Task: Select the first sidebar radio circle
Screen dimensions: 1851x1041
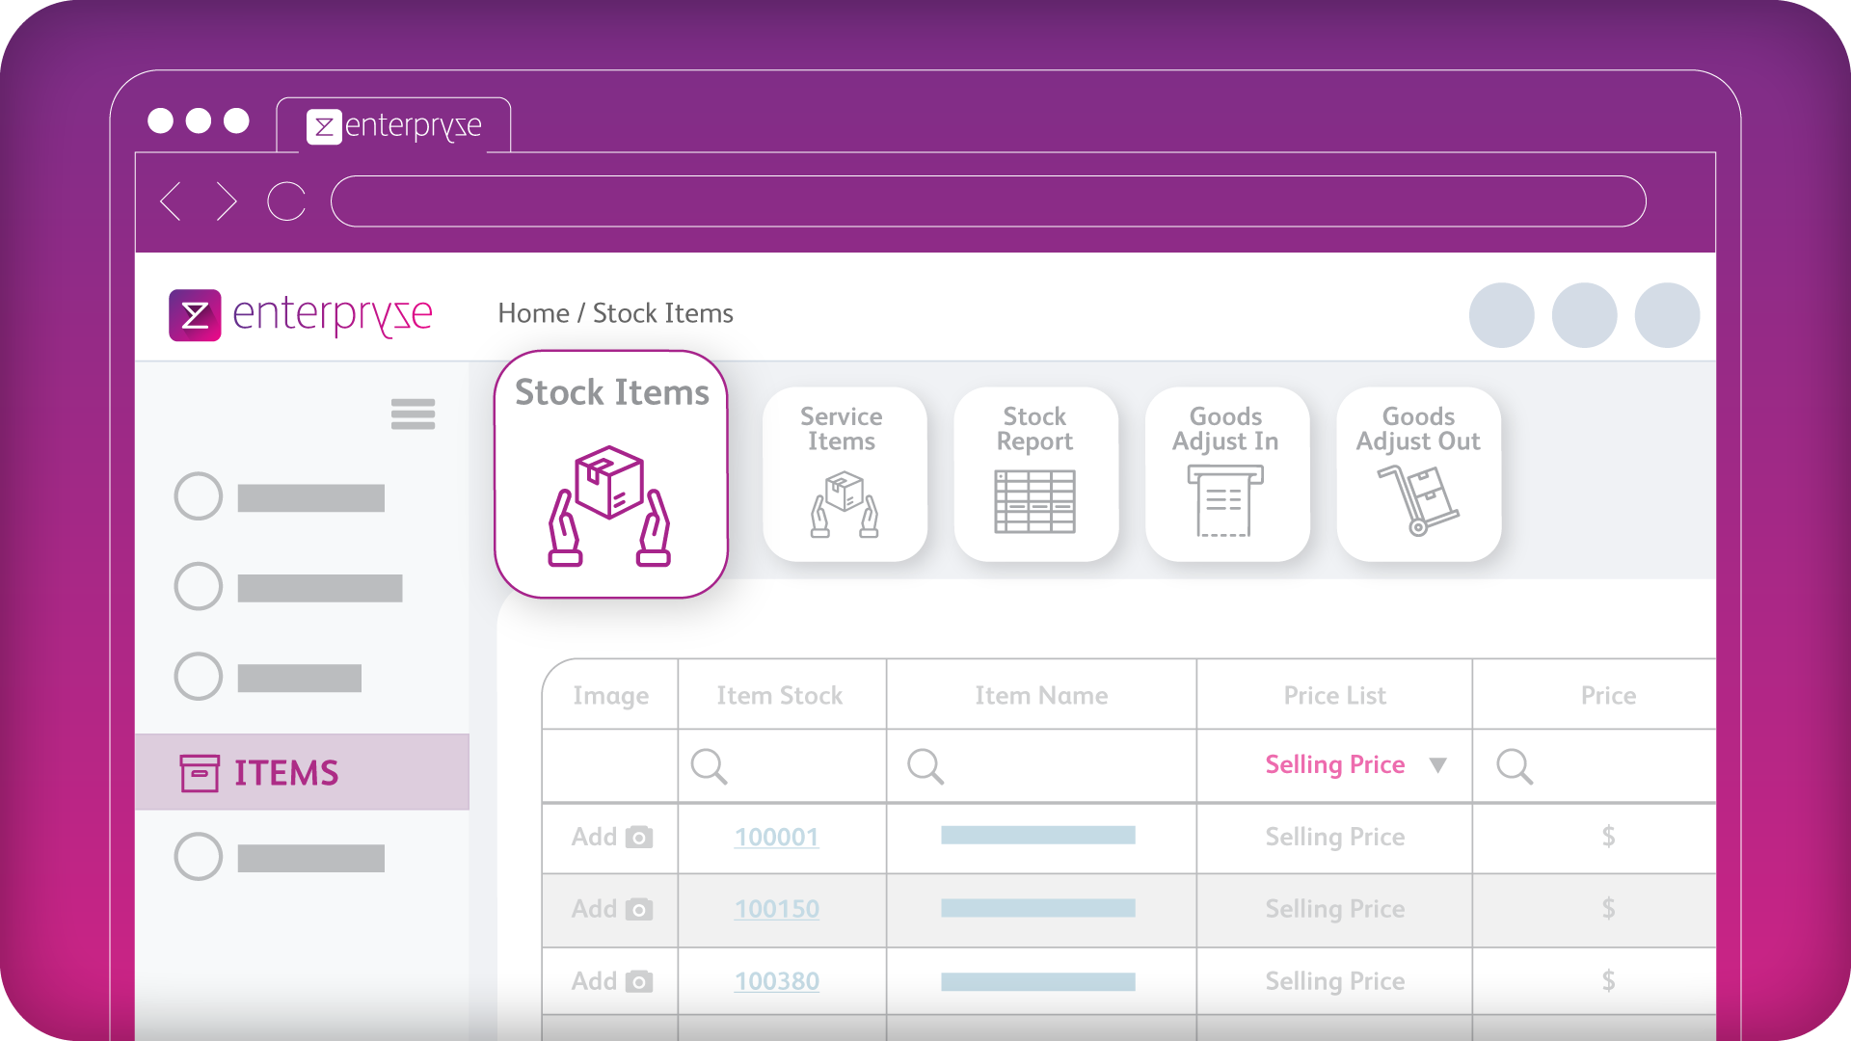Action: 199,496
